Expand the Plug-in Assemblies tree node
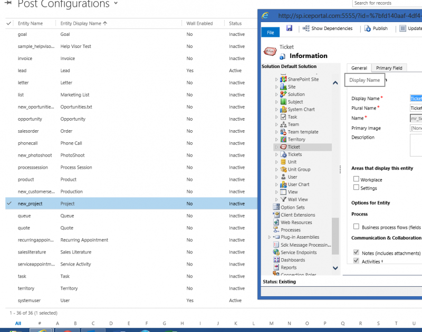422x332 pixels. pyautogui.click(x=270, y=237)
